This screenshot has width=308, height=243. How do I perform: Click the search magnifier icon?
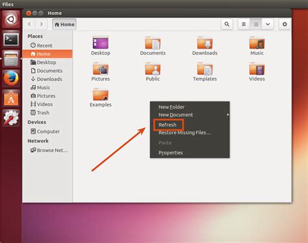tap(227, 24)
